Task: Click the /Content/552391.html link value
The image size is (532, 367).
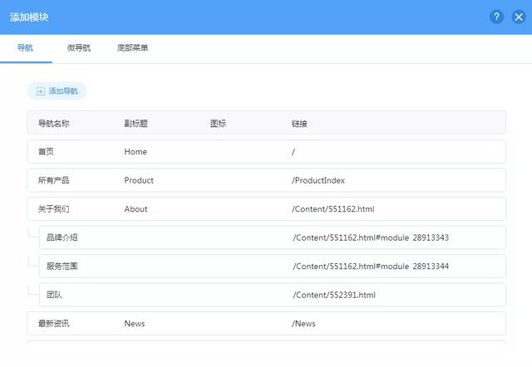Action: pos(334,295)
